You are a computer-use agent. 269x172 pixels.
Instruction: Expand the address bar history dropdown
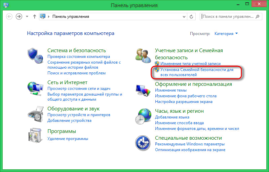pos(184,16)
